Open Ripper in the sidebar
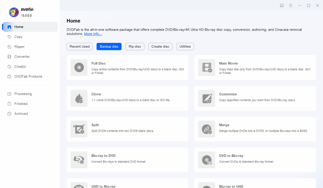The width and height of the screenshot is (323, 188). 19,46
